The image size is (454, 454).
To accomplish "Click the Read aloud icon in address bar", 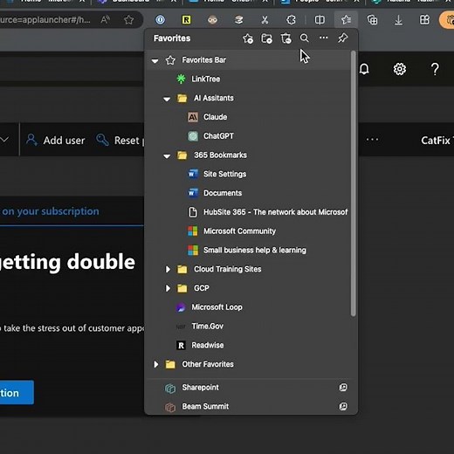I will point(105,20).
